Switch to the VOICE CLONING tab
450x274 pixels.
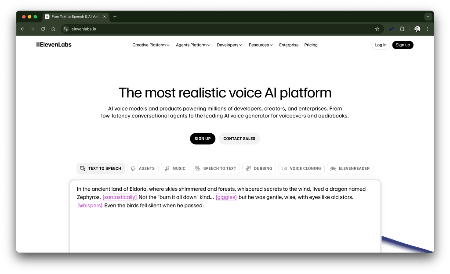pyautogui.click(x=301, y=168)
